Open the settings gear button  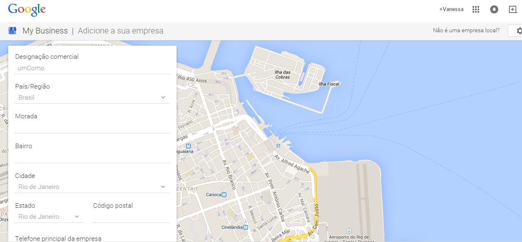(518, 31)
